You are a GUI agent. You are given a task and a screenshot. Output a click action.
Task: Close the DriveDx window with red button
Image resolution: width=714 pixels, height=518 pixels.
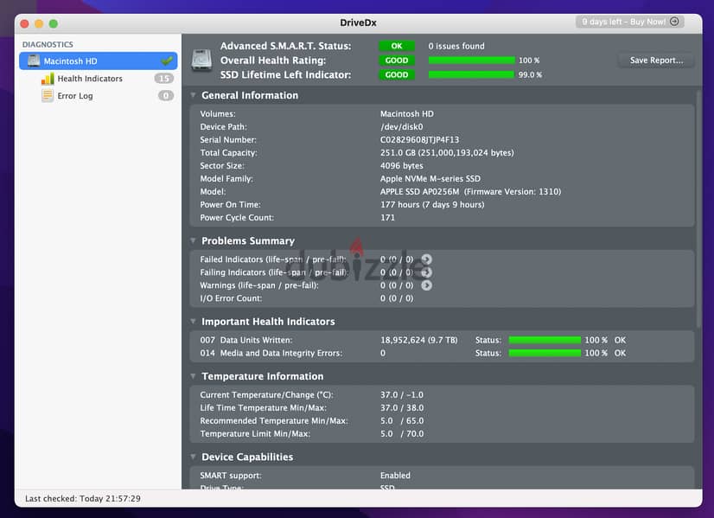(24, 23)
